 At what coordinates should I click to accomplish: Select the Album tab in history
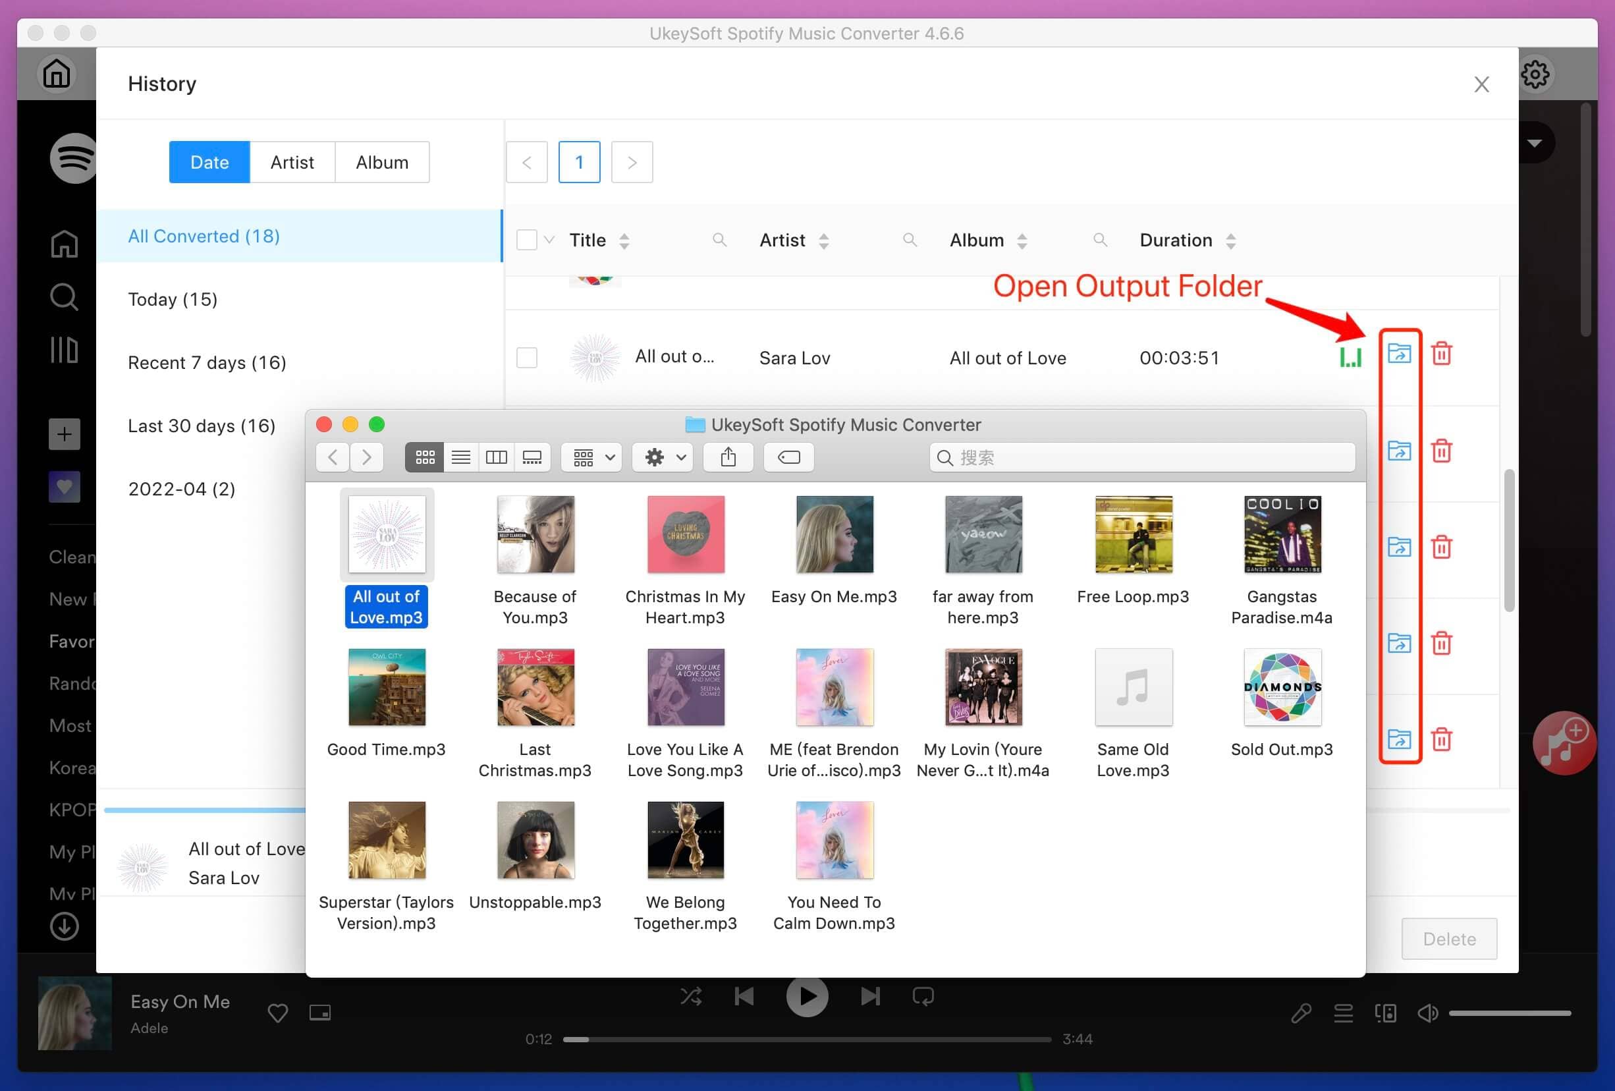(382, 162)
